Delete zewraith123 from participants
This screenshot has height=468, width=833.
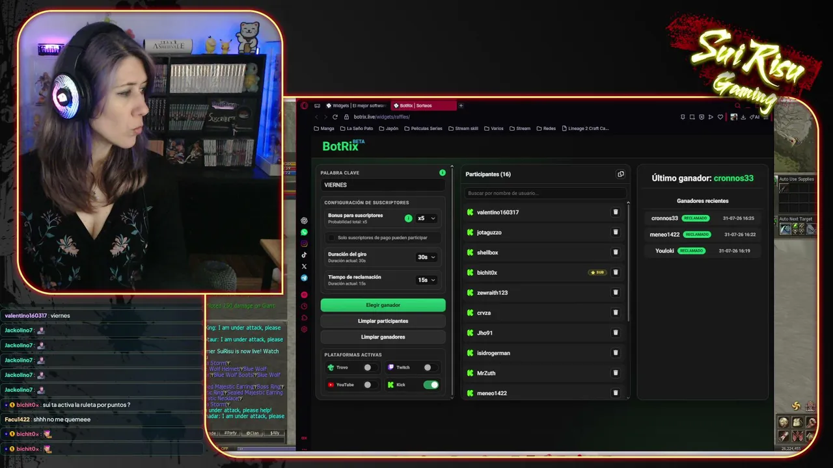point(616,292)
